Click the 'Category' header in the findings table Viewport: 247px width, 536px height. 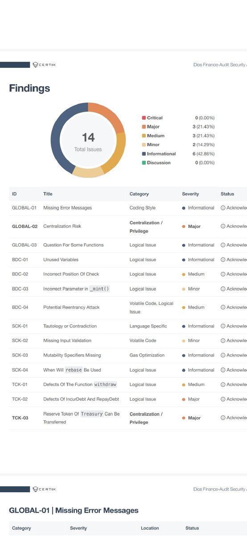[139, 194]
